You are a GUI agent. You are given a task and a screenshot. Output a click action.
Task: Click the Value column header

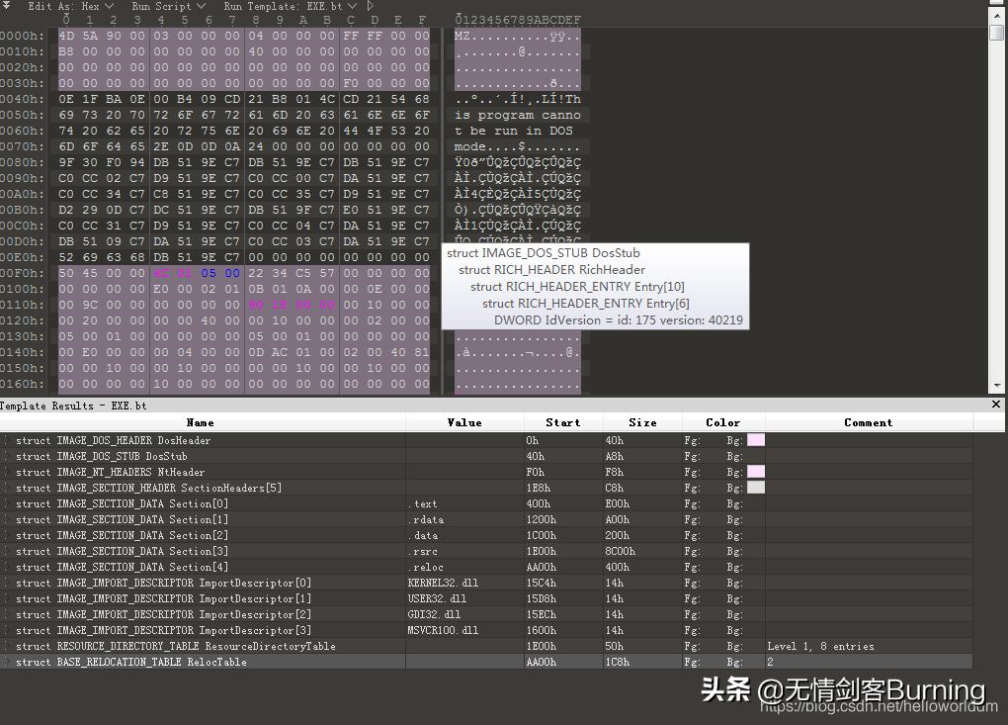(463, 422)
